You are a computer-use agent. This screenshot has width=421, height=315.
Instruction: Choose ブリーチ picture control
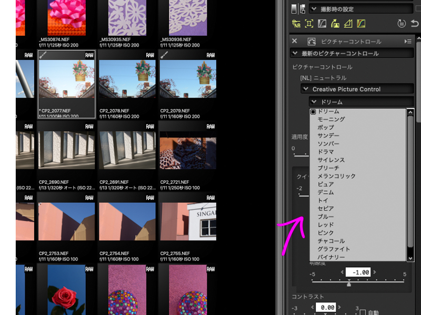click(x=358, y=167)
